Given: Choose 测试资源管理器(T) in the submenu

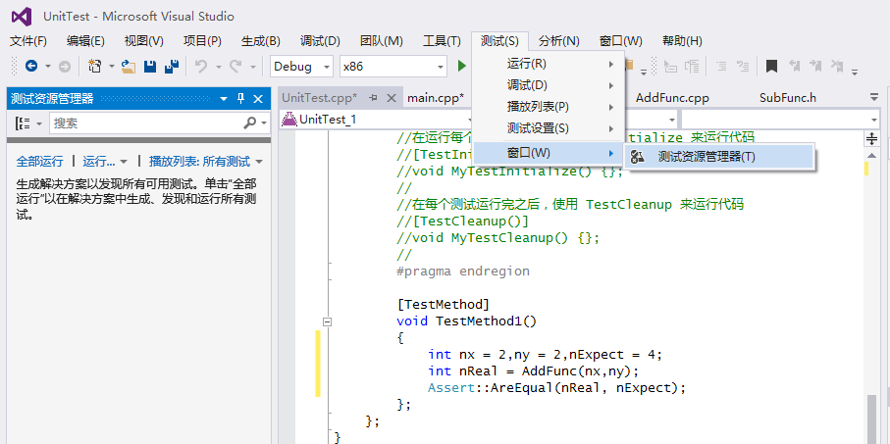Looking at the screenshot, I should point(719,157).
